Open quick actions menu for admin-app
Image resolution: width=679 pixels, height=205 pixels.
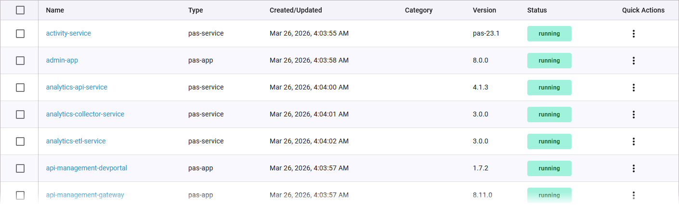point(634,61)
